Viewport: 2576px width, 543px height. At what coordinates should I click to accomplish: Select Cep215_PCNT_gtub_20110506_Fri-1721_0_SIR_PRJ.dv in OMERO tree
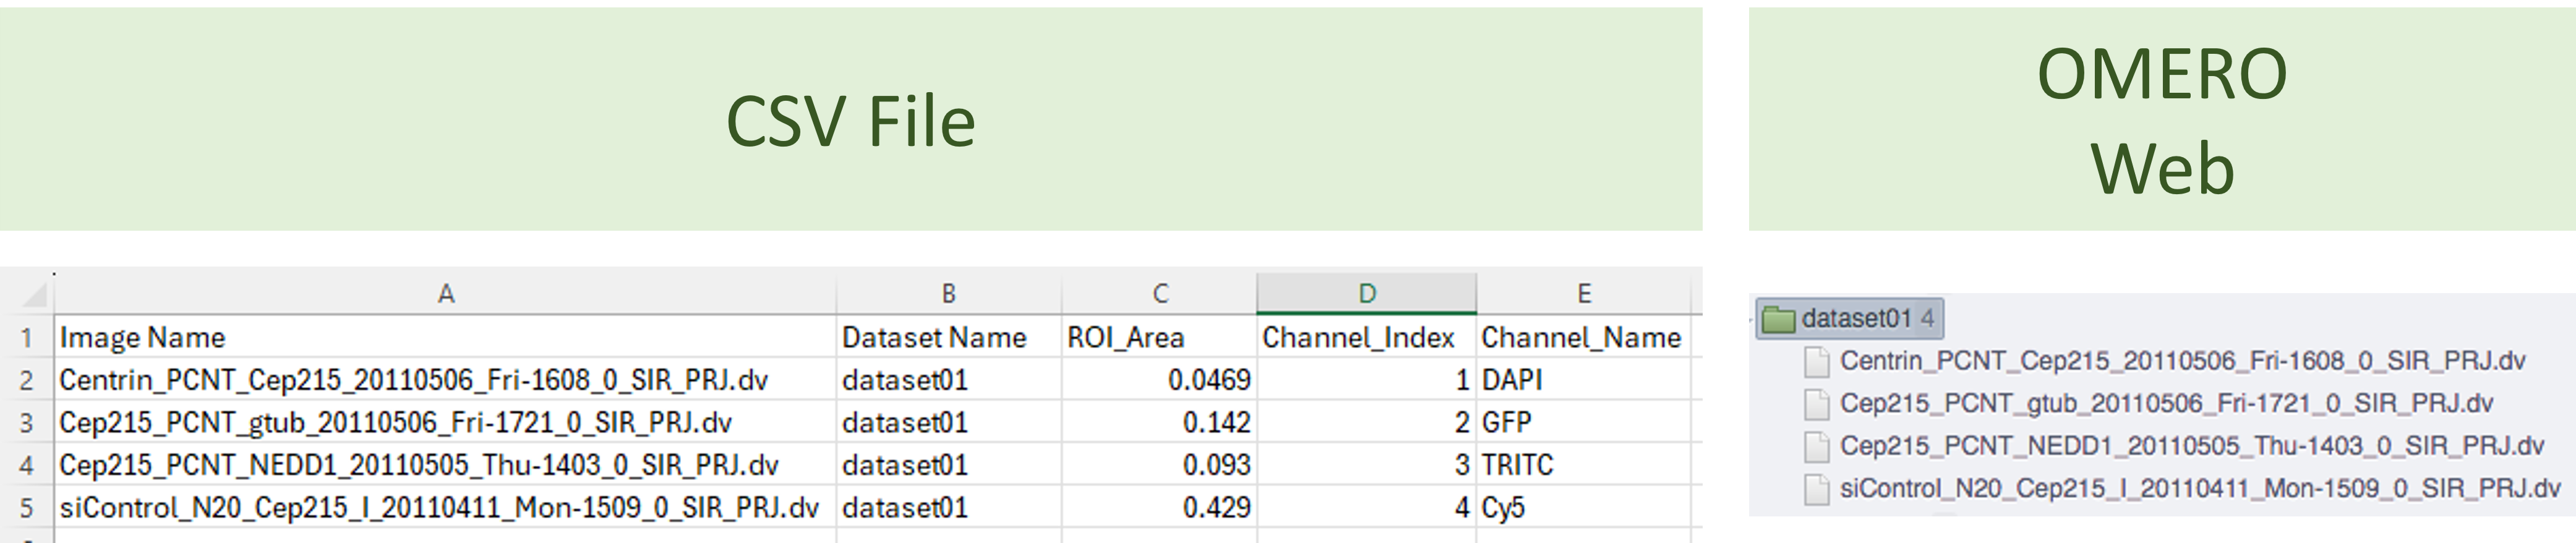coord(2166,404)
